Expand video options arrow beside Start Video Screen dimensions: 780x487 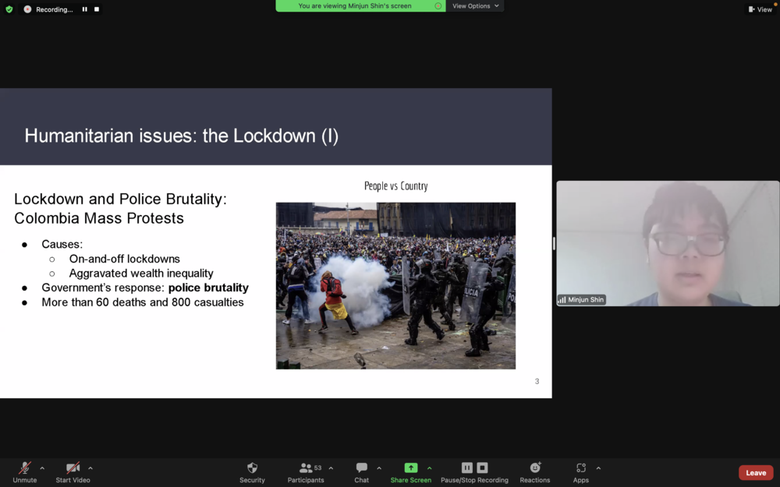(90, 468)
